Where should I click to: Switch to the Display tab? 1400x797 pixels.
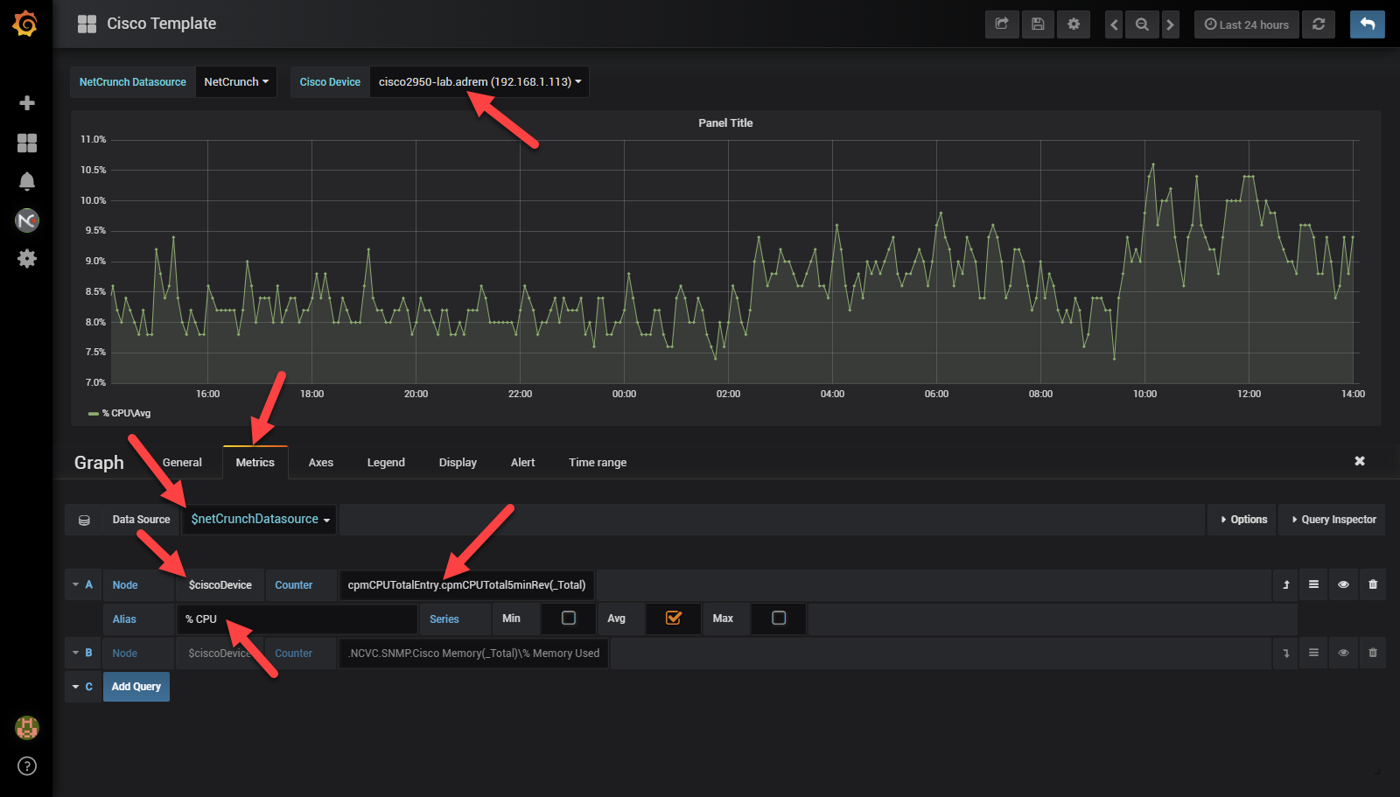[458, 463]
